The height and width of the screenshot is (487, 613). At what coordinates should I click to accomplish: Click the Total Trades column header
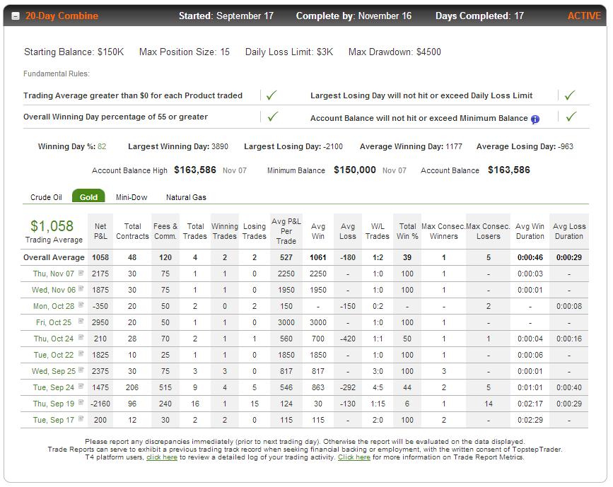[x=195, y=231]
